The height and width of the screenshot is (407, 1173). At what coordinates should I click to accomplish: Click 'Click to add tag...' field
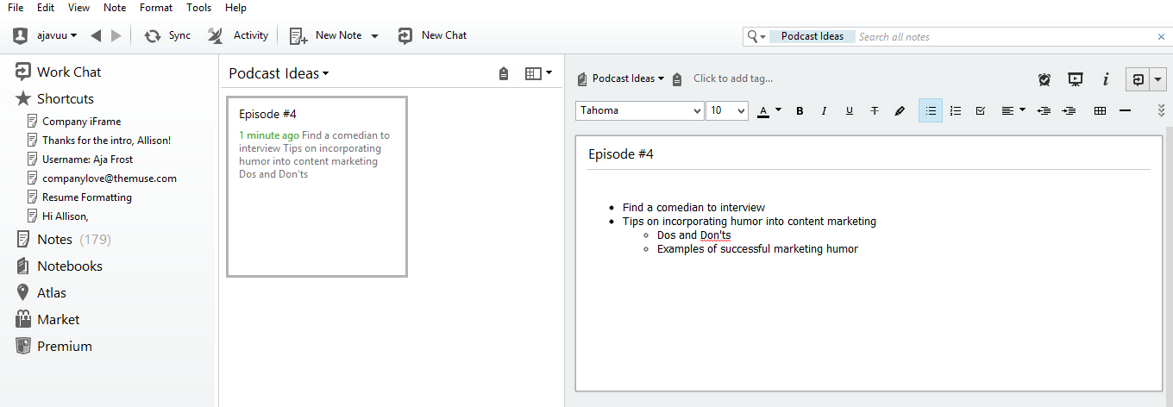point(733,78)
